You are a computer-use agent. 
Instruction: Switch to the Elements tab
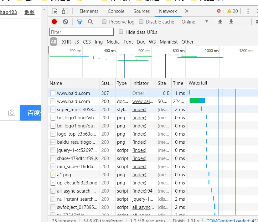coord(89,11)
